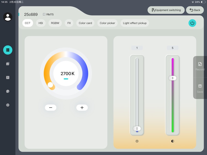Open the Color picker tab
Image resolution: width=207 pixels, height=155 pixels.
(x=107, y=23)
